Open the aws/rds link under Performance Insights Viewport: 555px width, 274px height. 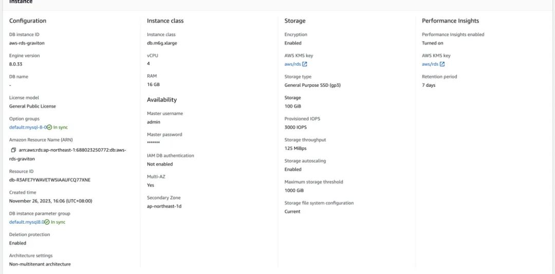430,64
